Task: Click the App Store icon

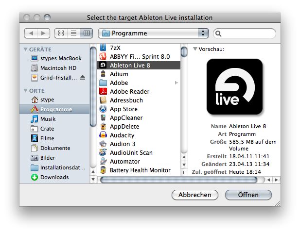Action: 103,109
